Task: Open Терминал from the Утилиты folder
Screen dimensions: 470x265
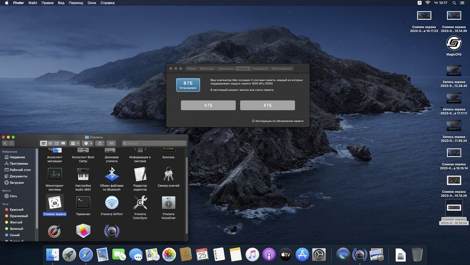Action: (83, 203)
